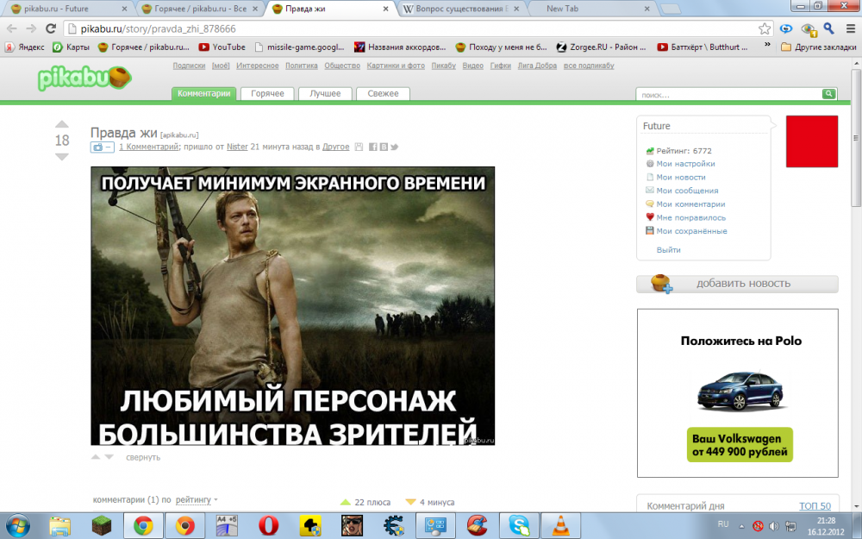
Task: Scale the image up with small arrow
Action: pos(96,457)
